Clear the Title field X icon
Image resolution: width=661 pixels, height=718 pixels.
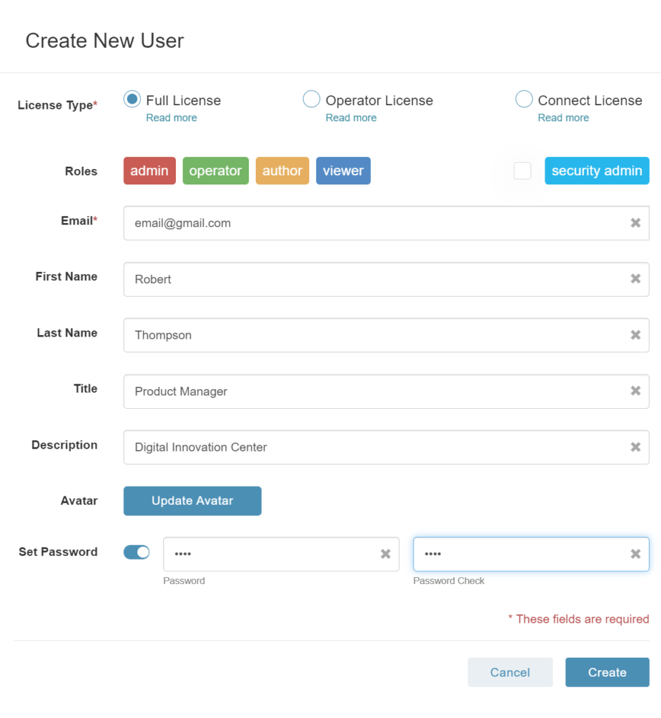pos(635,391)
